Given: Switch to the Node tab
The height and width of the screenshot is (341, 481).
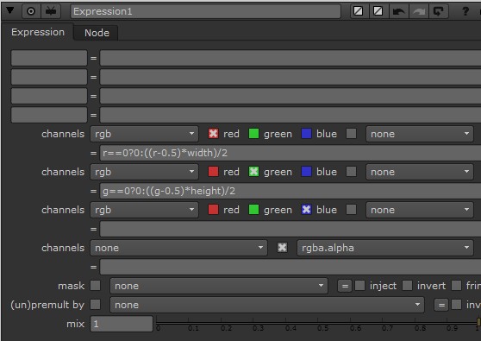Looking at the screenshot, I should (97, 33).
